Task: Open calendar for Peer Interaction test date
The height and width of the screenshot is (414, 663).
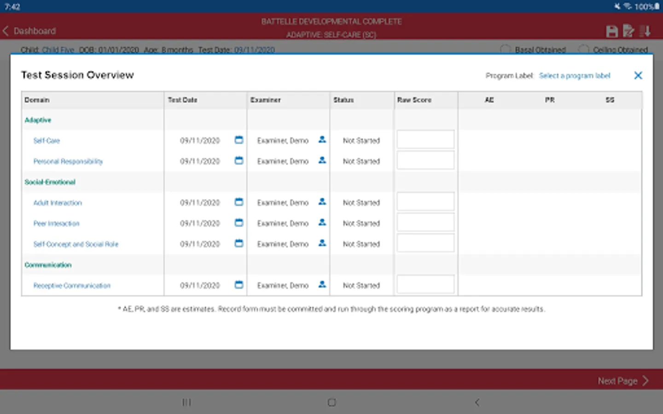Action: [239, 223]
